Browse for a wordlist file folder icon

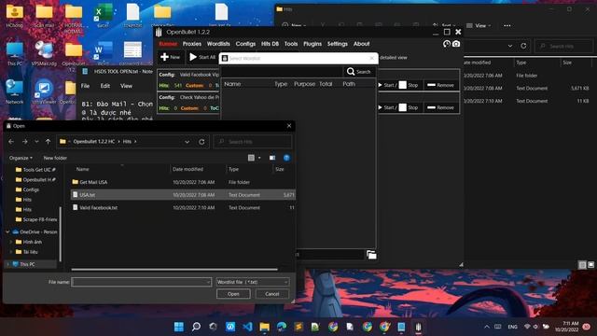coord(371,255)
